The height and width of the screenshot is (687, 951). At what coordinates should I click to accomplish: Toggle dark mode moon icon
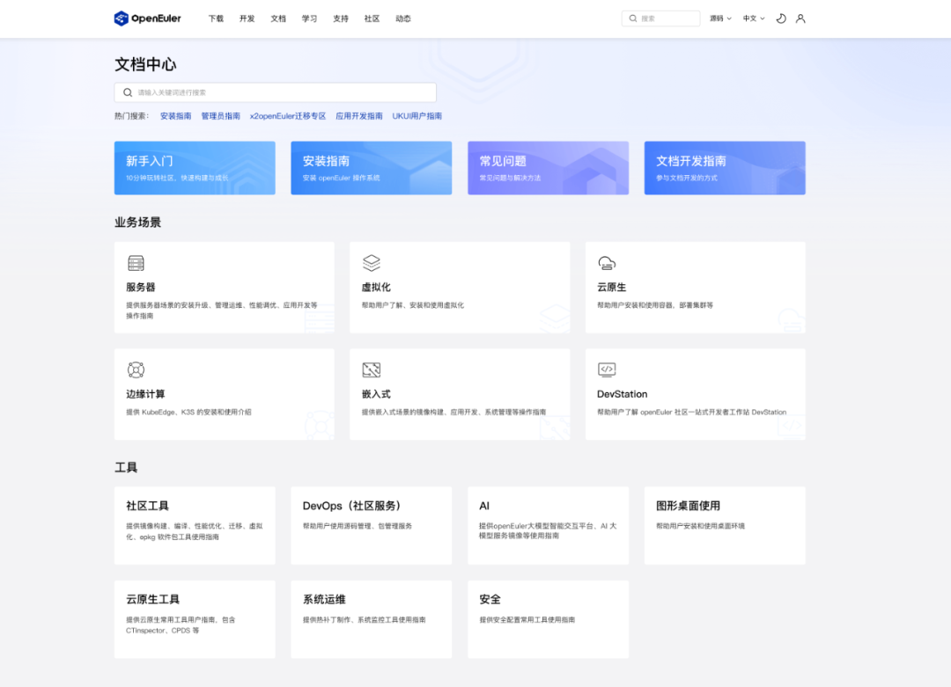[x=781, y=18]
